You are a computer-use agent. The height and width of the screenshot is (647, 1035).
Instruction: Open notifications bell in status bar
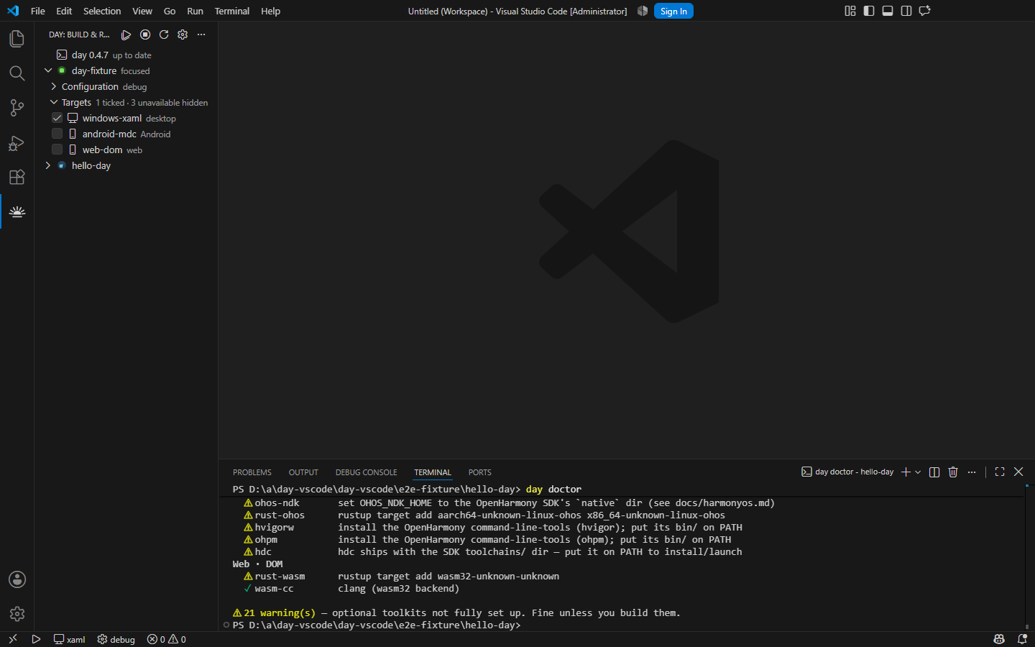point(1022,639)
